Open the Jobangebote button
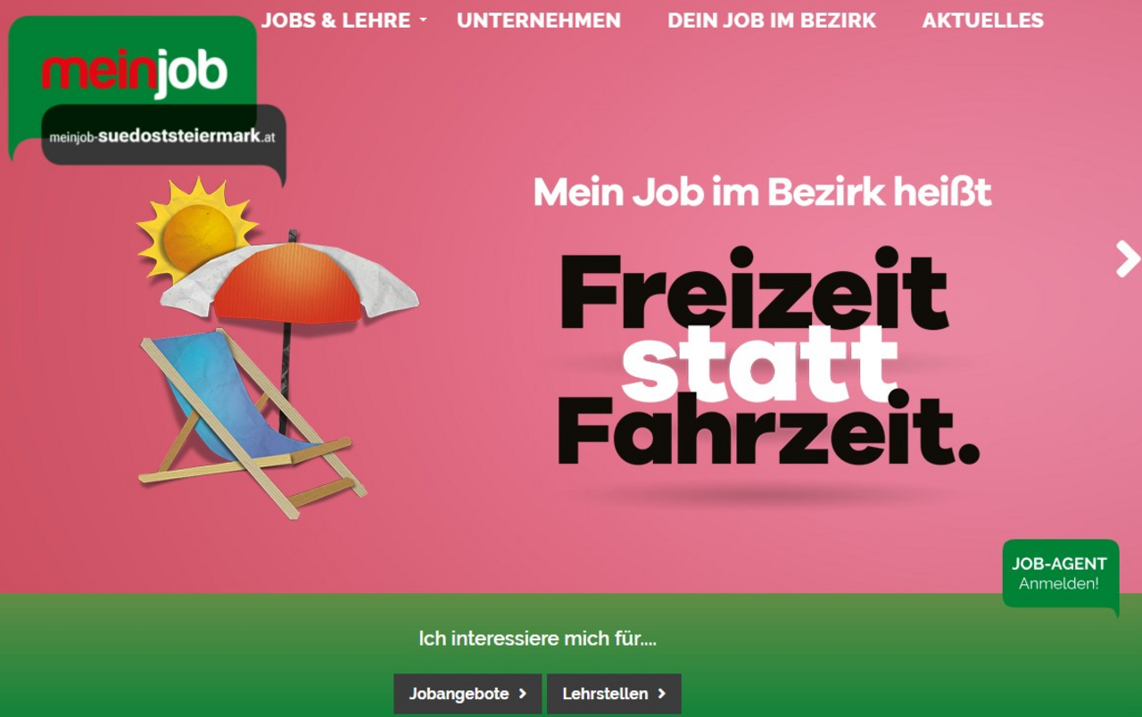 468,694
